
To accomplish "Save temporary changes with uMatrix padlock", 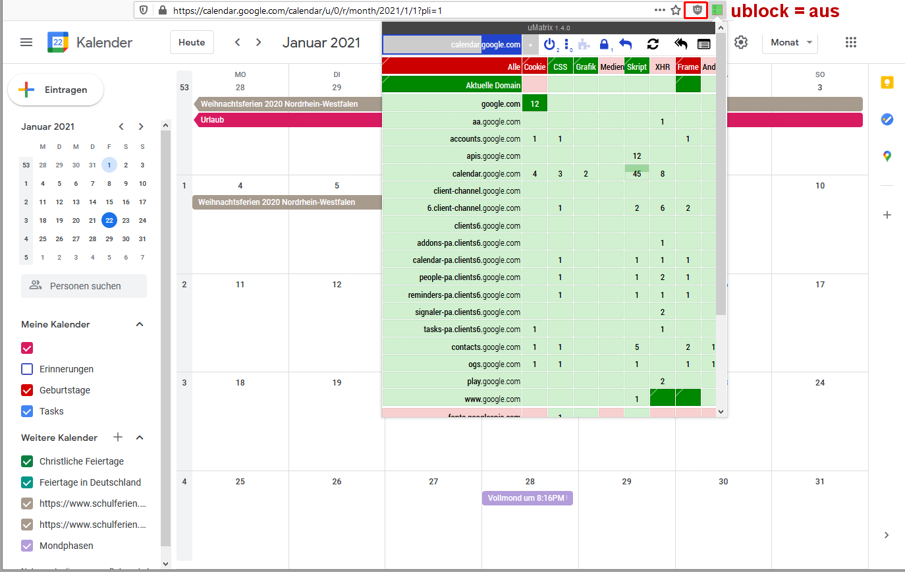I will (x=605, y=44).
